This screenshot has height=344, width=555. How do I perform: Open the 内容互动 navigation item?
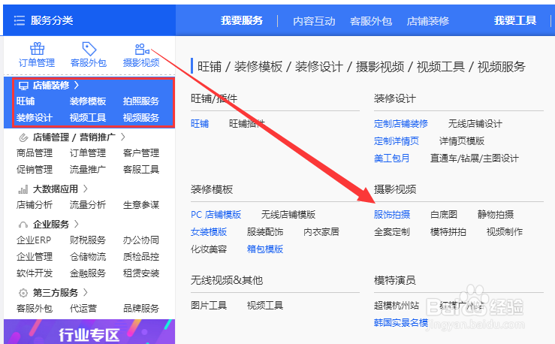(314, 21)
